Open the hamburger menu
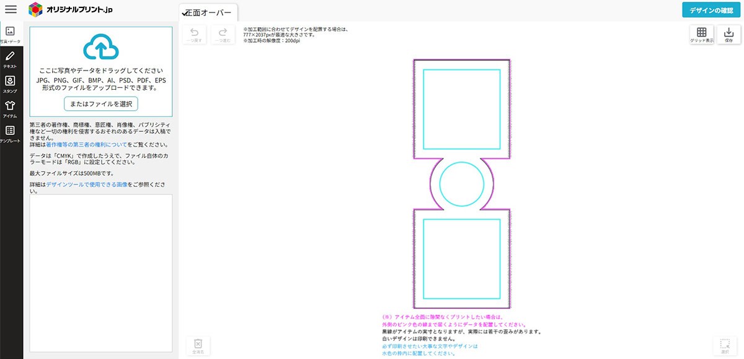 [11, 10]
